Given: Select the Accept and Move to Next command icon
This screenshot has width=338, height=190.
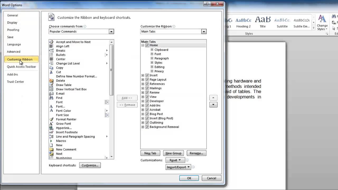Looking at the screenshot, I should point(51,42).
